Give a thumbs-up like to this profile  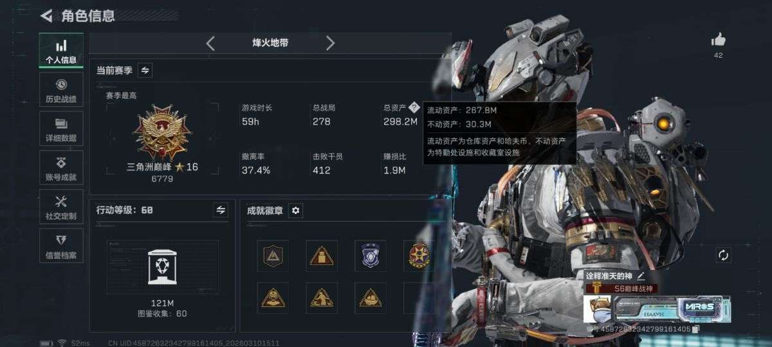[x=719, y=40]
